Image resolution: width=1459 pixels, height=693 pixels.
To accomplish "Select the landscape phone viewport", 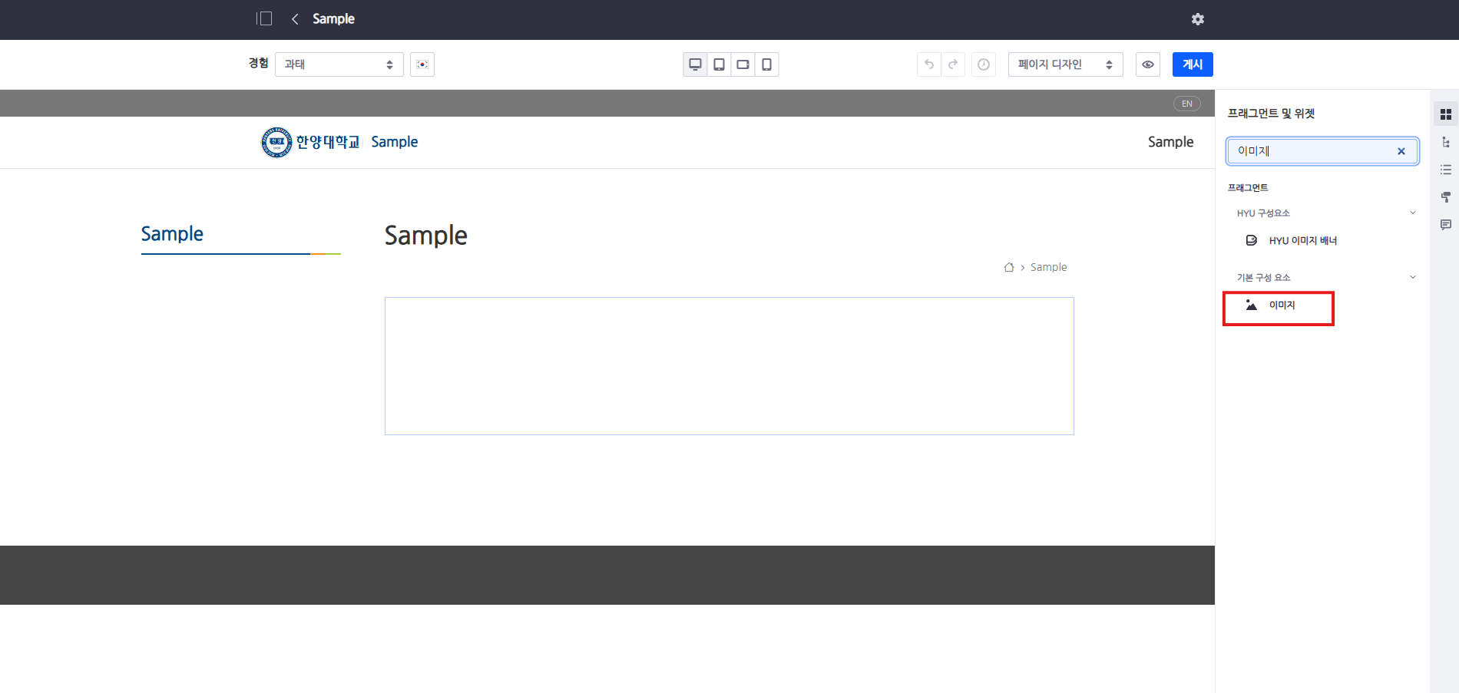I will click(743, 64).
